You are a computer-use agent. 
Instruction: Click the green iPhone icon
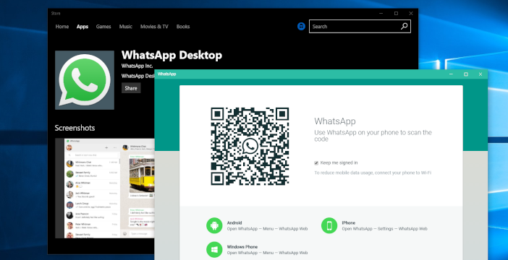(x=329, y=225)
